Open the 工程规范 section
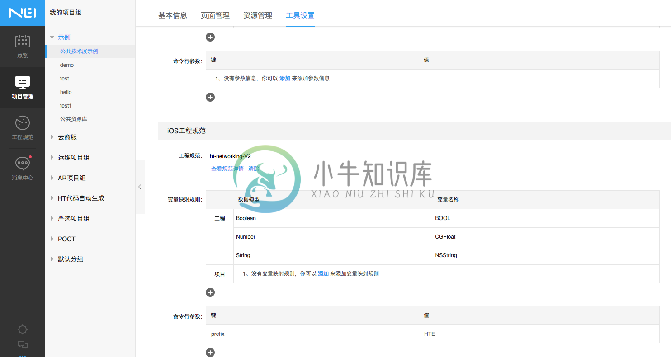Image resolution: width=671 pixels, height=357 pixels. [23, 128]
